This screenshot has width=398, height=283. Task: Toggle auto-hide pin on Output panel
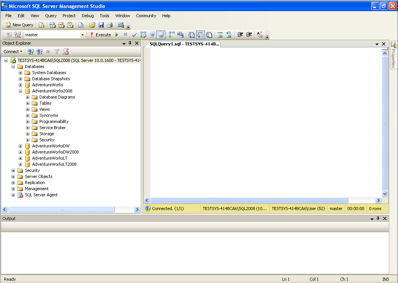coord(378,218)
